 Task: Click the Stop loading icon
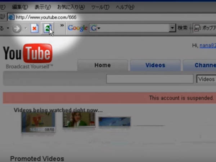pyautogui.click(x=35, y=28)
